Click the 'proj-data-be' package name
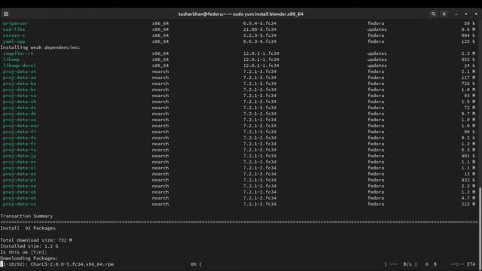Viewport: 482px width, 271px height. (x=20, y=84)
